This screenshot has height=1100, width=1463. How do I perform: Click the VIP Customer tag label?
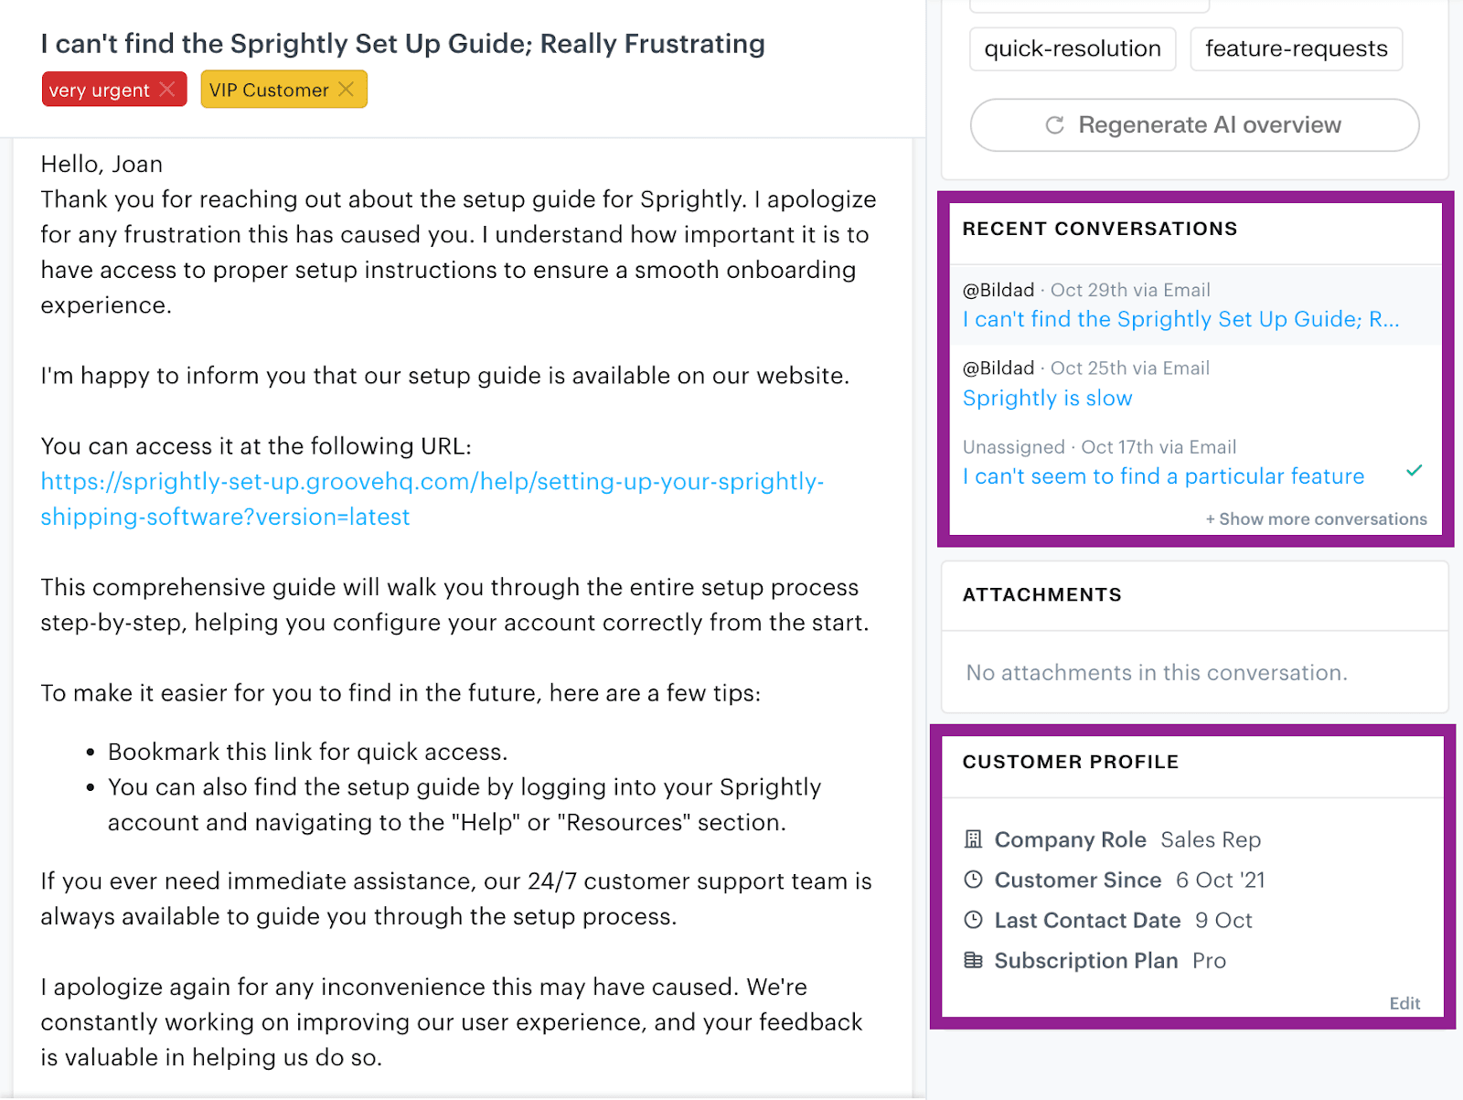(x=269, y=91)
